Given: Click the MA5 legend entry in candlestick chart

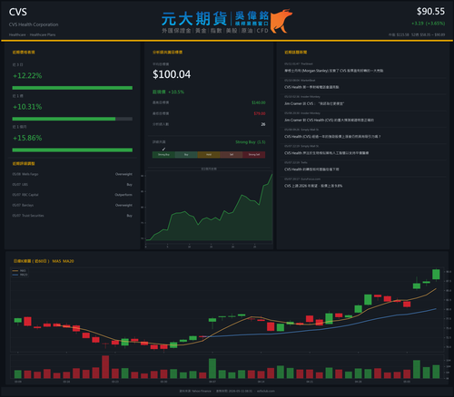Looking at the screenshot, I should pyautogui.click(x=20, y=271).
